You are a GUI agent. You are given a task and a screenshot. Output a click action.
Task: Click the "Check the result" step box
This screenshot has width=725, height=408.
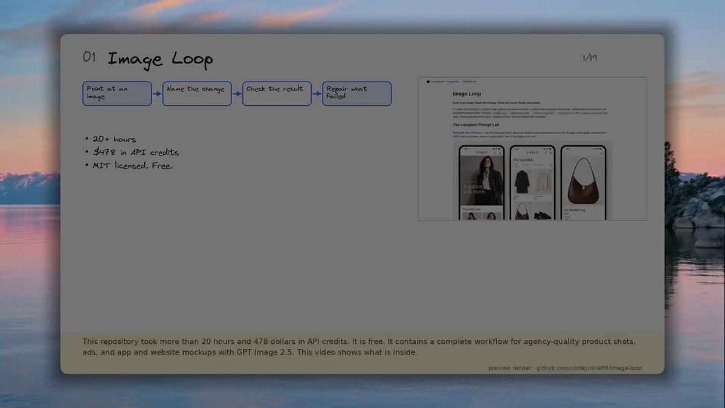point(277,94)
